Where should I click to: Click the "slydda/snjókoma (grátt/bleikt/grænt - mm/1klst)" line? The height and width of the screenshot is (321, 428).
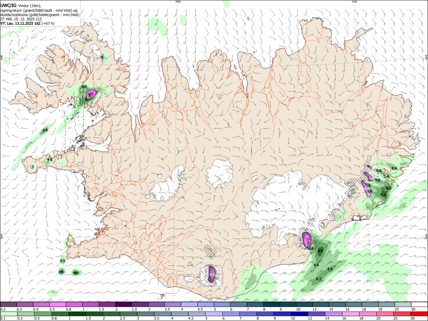[40, 15]
